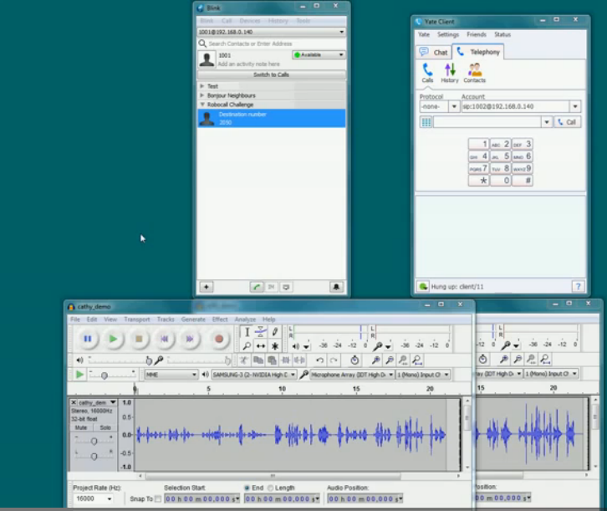This screenshot has height=511, width=607.
Task: Open the Protocol dropdown in Yate Client
Action: pyautogui.click(x=454, y=106)
